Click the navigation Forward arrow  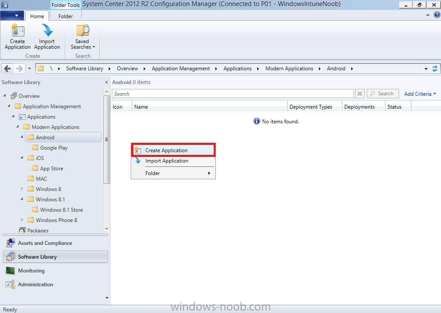(19, 69)
